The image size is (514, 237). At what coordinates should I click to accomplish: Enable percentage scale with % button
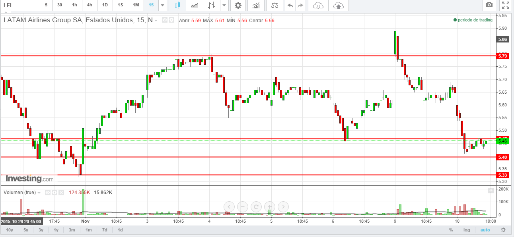click(x=451, y=230)
